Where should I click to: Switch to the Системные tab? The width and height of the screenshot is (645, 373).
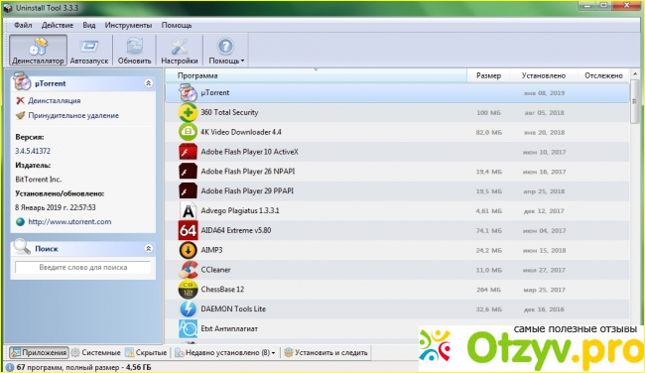point(96,352)
